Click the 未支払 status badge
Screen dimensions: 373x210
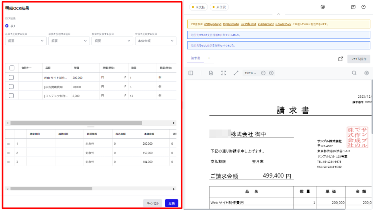[x=199, y=7]
